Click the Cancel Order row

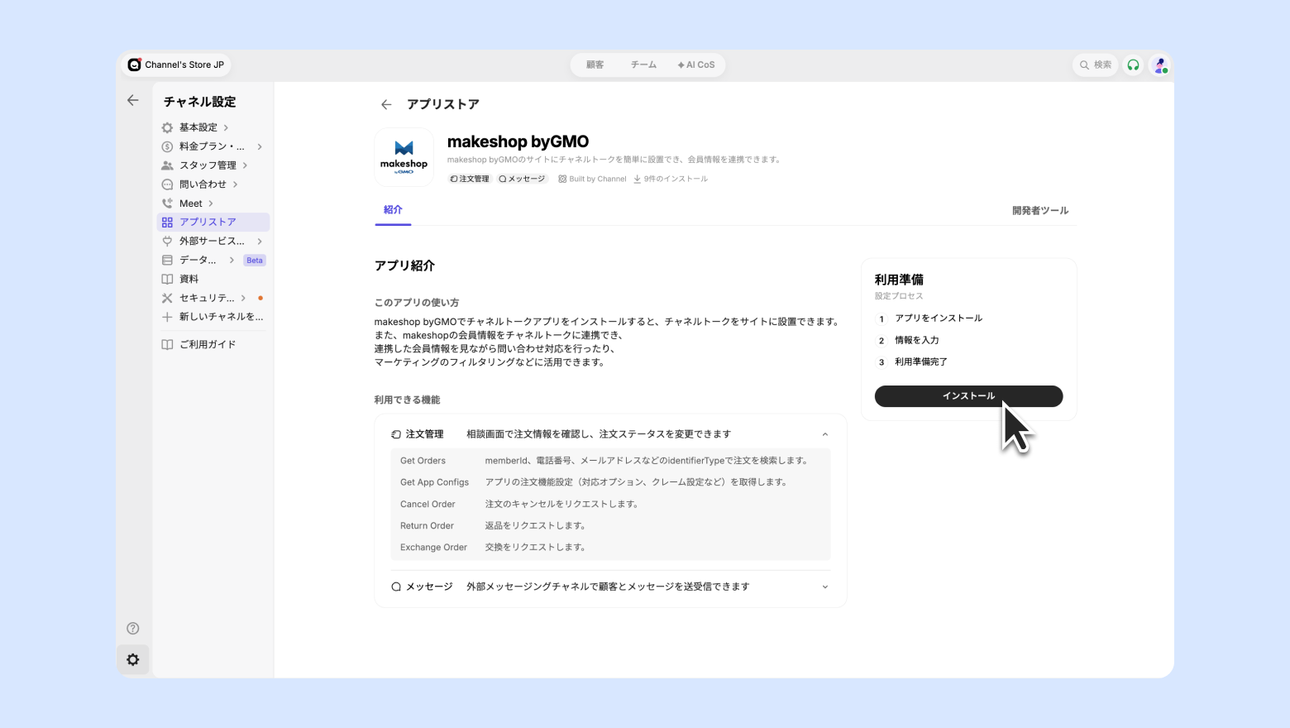pos(610,504)
